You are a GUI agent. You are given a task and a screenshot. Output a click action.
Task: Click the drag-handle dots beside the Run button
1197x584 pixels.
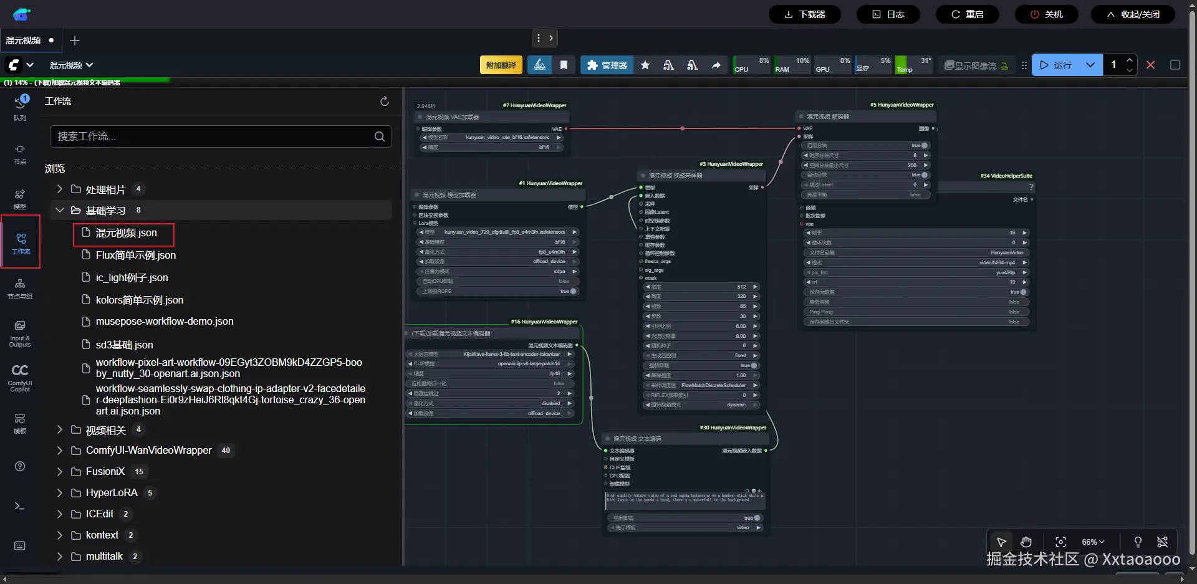[x=1024, y=65]
